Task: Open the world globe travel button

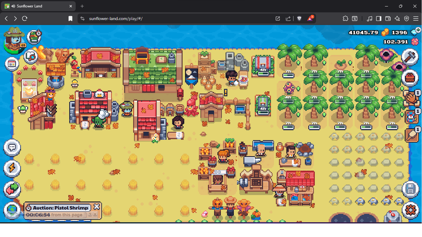Action: tap(12, 210)
